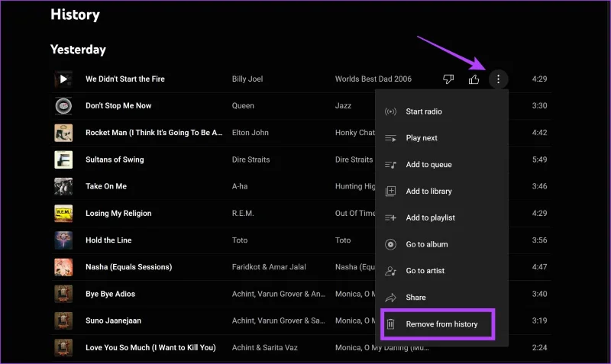Click song title Suno Jaanejaan
611x364 pixels.
tap(113, 321)
